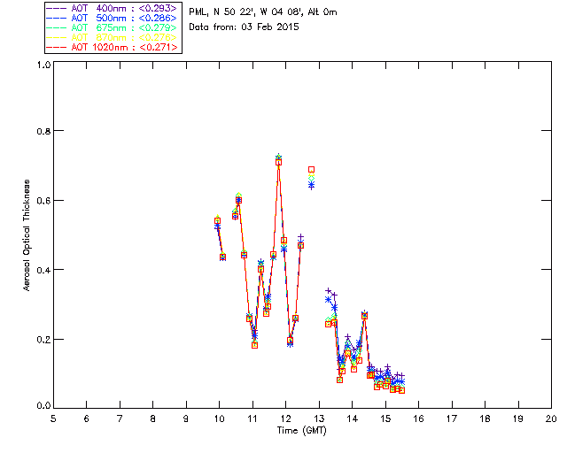567x453 pixels.
Task: Click the 0.0 y-axis tick label
Action: tap(43, 405)
